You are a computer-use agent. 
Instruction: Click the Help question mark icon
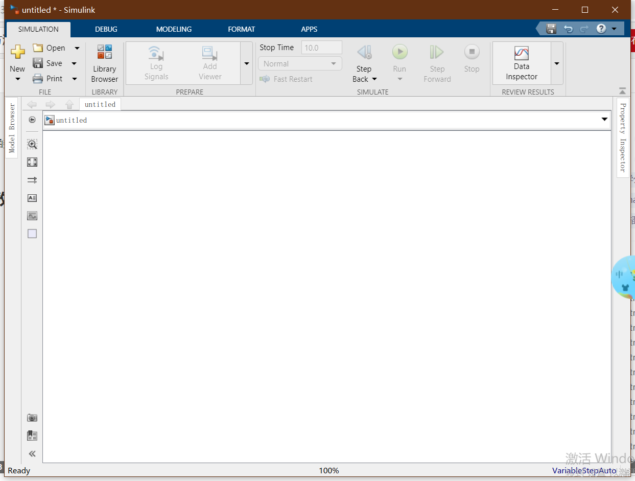tap(601, 29)
